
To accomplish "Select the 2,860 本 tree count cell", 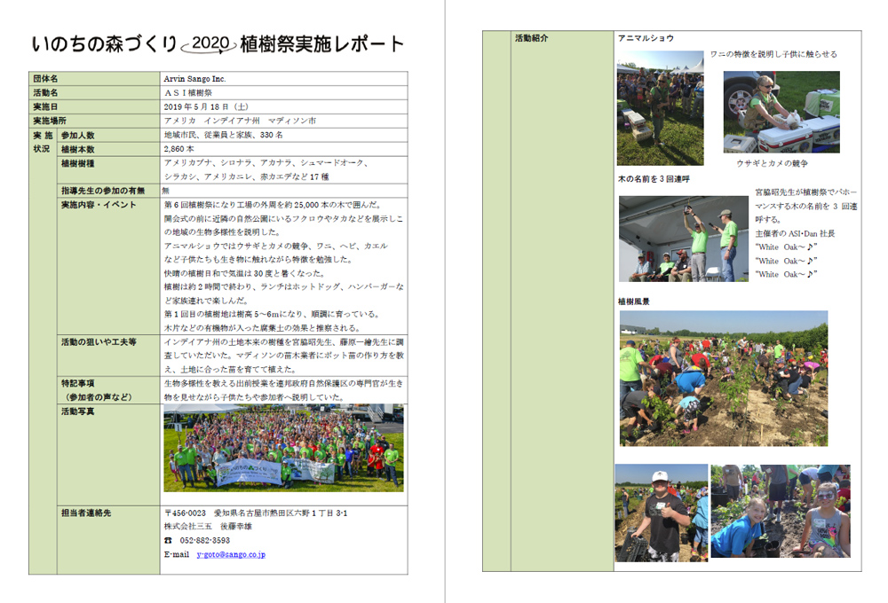I will 179,149.
